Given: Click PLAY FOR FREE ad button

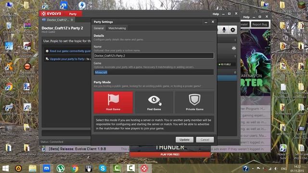Looking at the screenshot, I should pyautogui.click(x=170, y=155).
